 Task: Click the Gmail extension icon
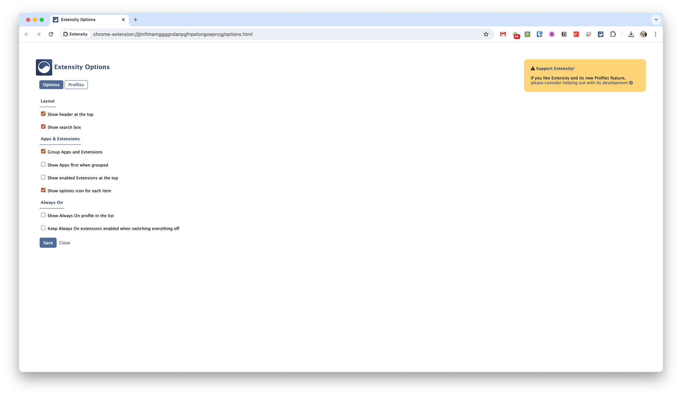tap(503, 34)
